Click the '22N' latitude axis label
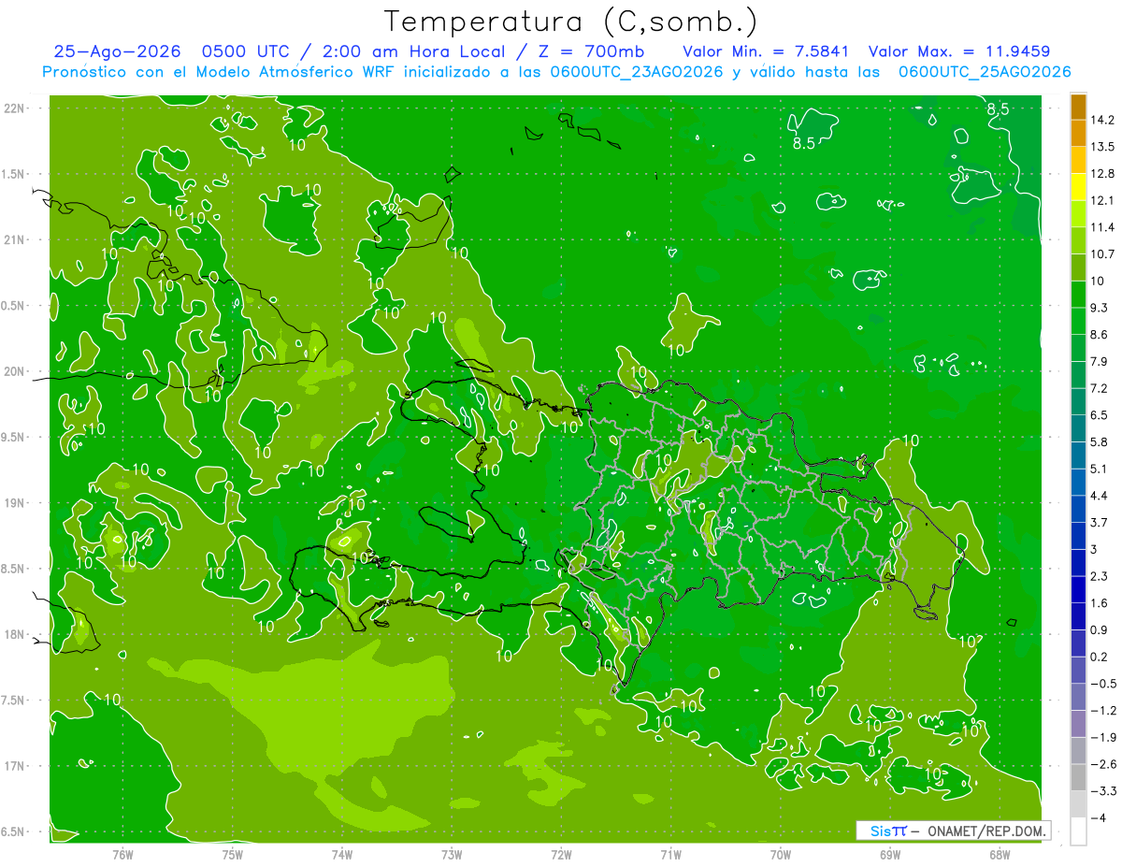 tap(16, 108)
